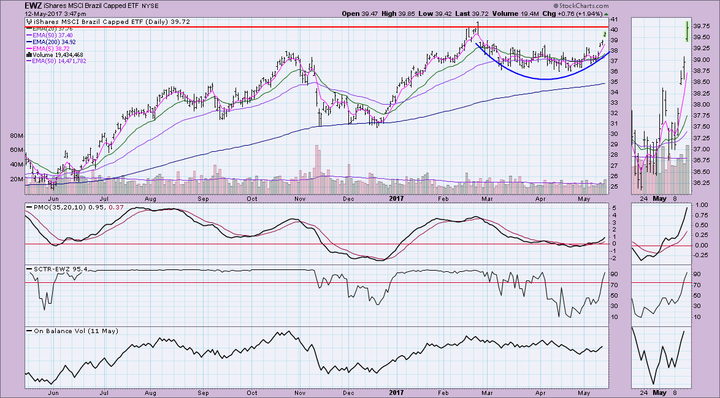Select the EMA(20) green legend line marker
This screenshot has width=720, height=398.
(x=29, y=27)
